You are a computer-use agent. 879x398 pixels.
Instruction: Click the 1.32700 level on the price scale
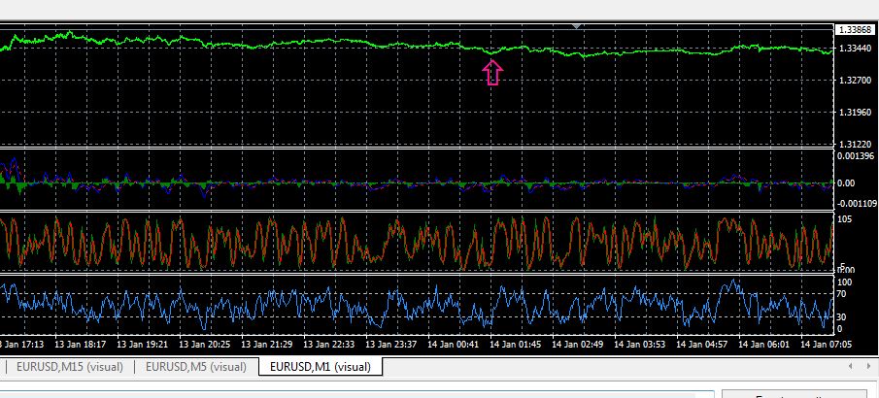click(x=855, y=81)
